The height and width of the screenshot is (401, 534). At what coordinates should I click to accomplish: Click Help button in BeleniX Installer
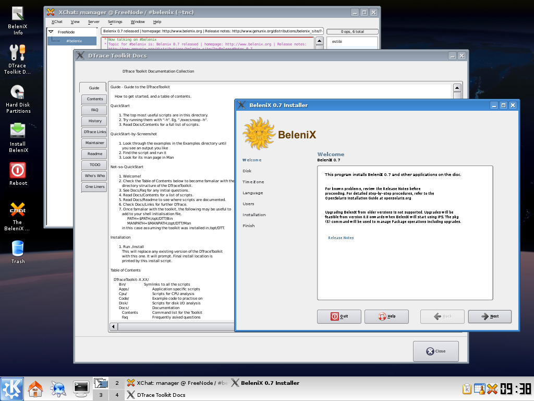(x=386, y=316)
